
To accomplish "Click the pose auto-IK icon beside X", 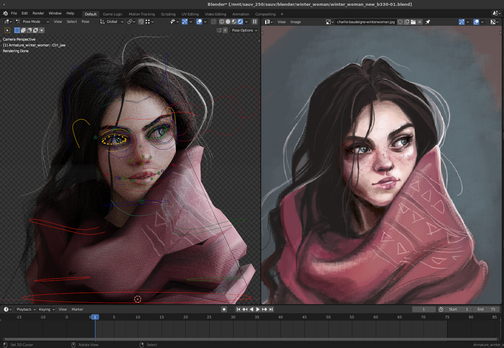I will pyautogui.click(x=219, y=30).
